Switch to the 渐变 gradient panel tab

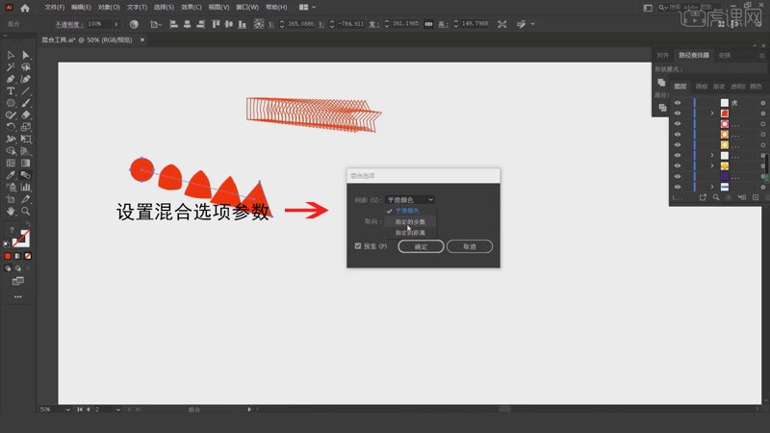(x=719, y=87)
